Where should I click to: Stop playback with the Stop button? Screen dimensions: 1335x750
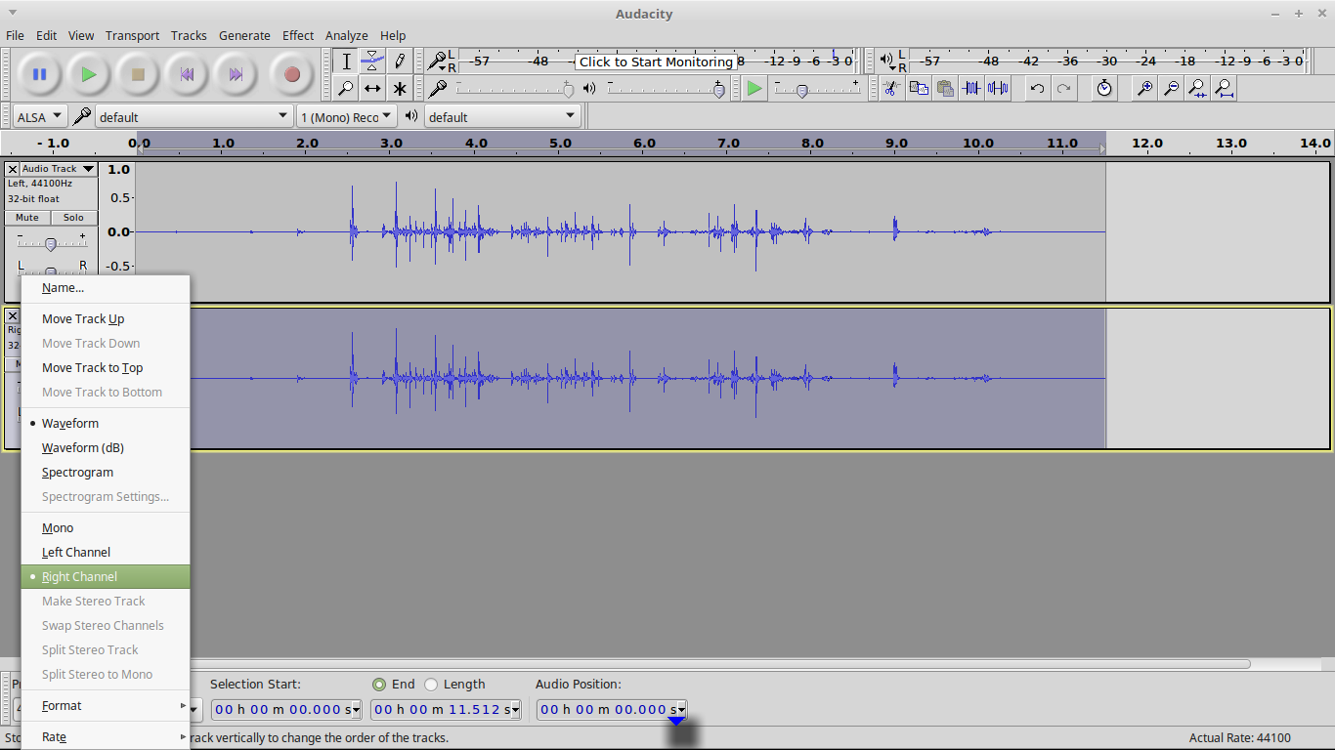(x=138, y=74)
